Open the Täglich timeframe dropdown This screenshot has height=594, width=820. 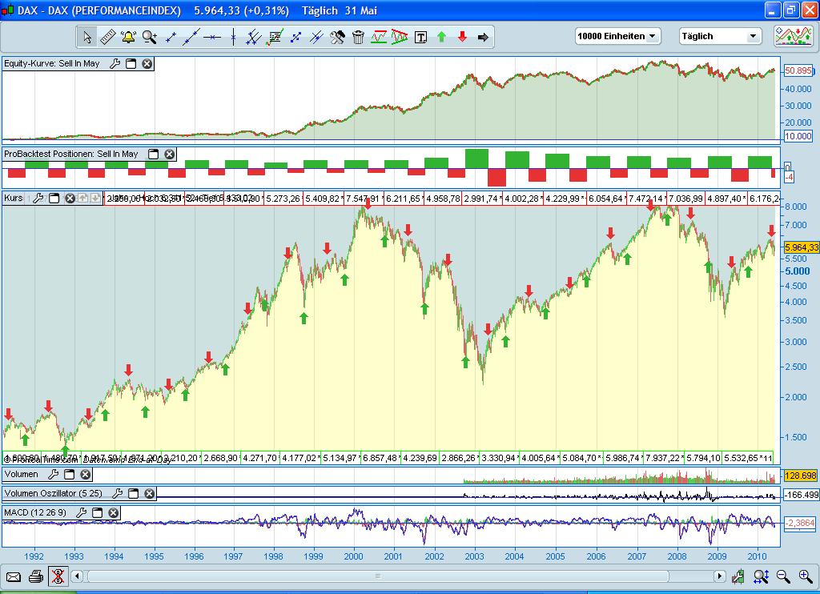click(x=720, y=36)
